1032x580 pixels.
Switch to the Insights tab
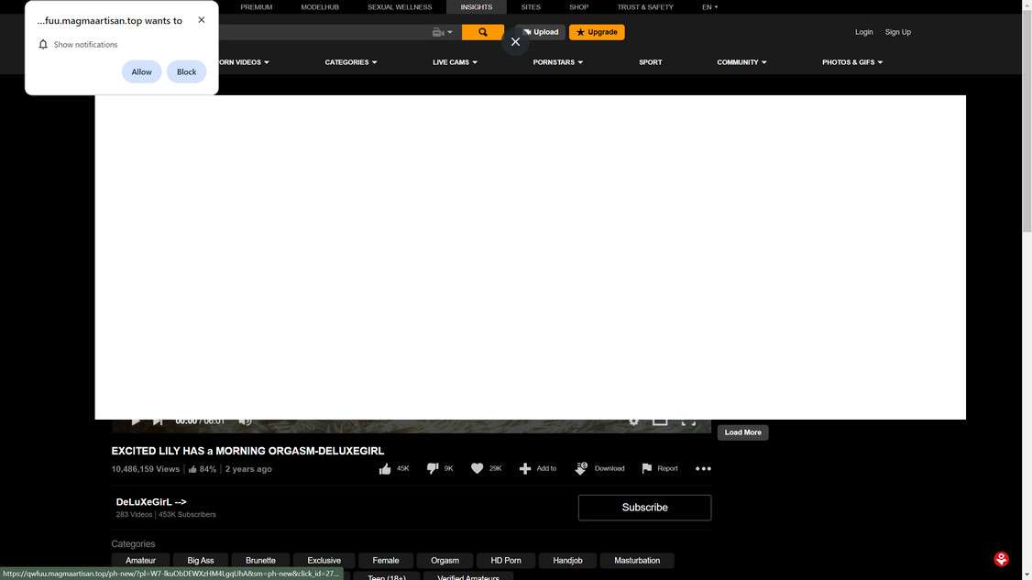(x=476, y=7)
